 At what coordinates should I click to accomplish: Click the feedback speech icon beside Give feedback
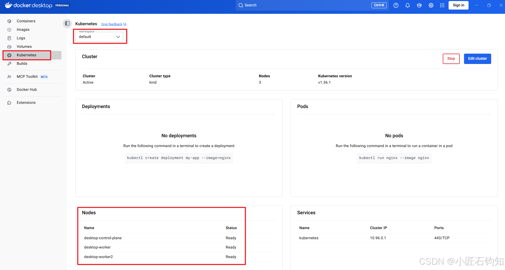pyautogui.click(x=125, y=24)
